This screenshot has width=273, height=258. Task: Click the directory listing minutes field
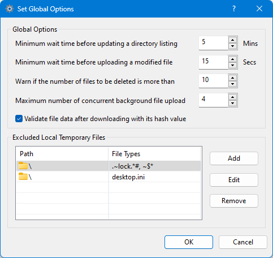213,43
